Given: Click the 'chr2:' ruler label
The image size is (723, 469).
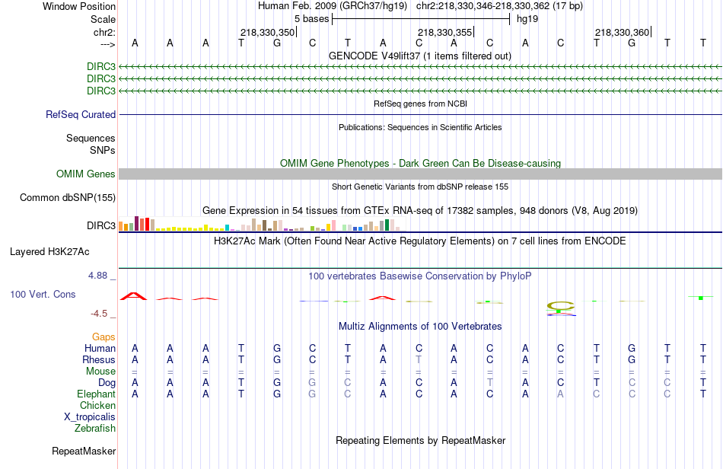Looking at the screenshot, I should (104, 32).
